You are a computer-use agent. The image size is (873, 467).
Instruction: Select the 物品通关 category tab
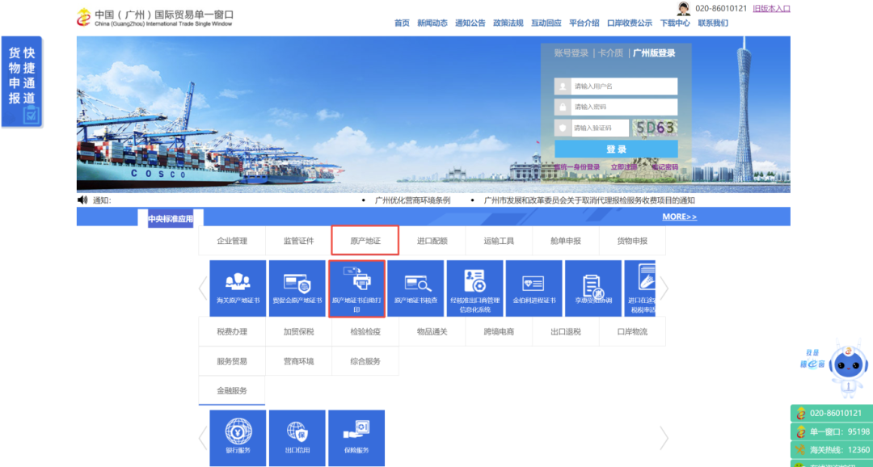point(432,332)
